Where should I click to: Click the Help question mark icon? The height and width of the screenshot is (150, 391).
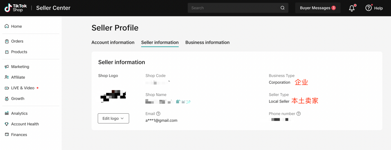coord(368,8)
